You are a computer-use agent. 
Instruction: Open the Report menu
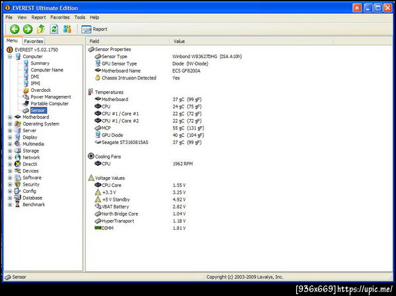(39, 17)
